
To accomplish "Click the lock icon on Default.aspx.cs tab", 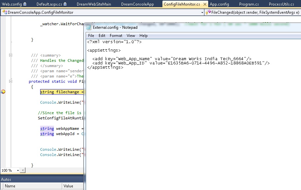I will pyautogui.click(x=65, y=4).
